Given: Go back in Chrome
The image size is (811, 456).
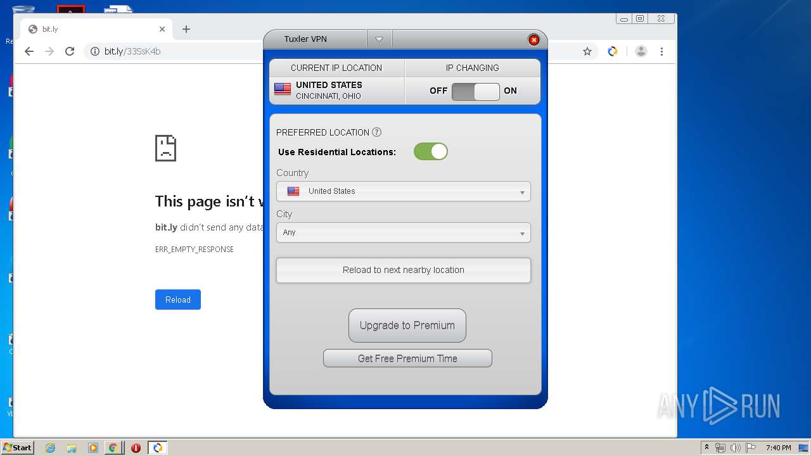Looking at the screenshot, I should (x=29, y=51).
